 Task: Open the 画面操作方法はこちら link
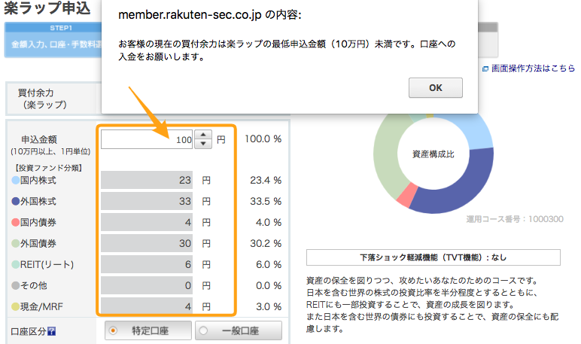pyautogui.click(x=533, y=68)
